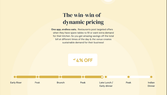The height and width of the screenshot is (95, 167).
Task: Click the bold 'One app, endless eats.' text
Action: coord(64,29)
